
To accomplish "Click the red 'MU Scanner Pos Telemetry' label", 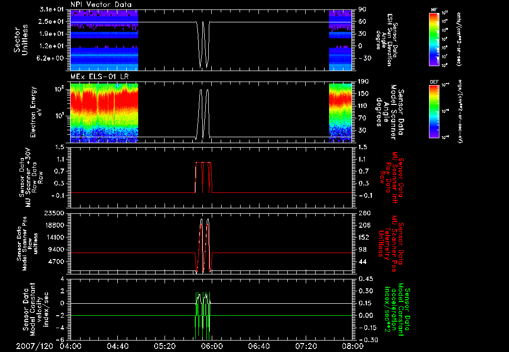I will (392, 244).
